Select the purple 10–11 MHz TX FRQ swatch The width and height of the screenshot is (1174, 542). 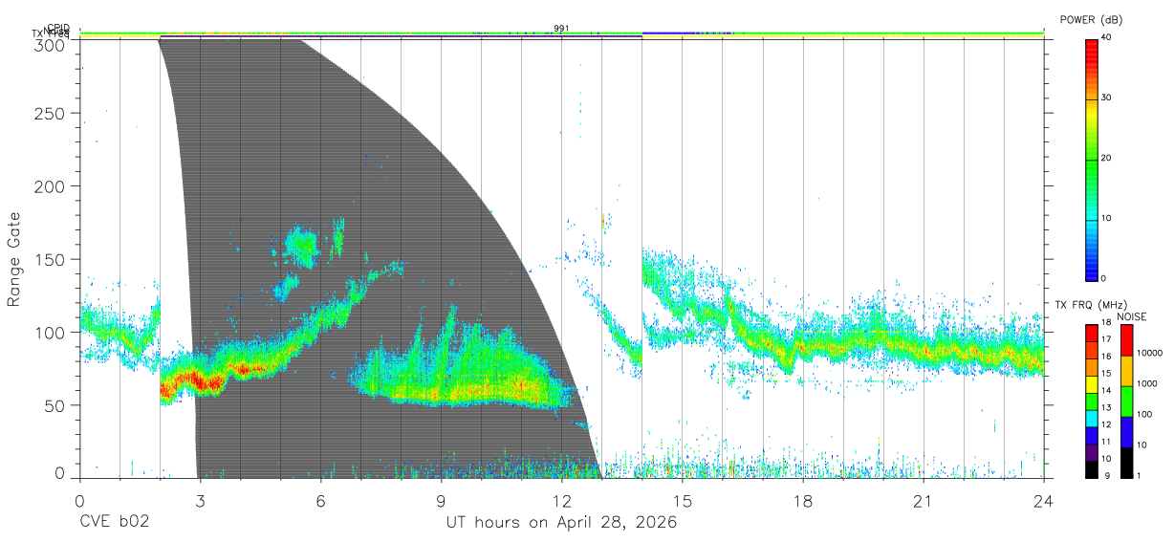pos(1091,451)
